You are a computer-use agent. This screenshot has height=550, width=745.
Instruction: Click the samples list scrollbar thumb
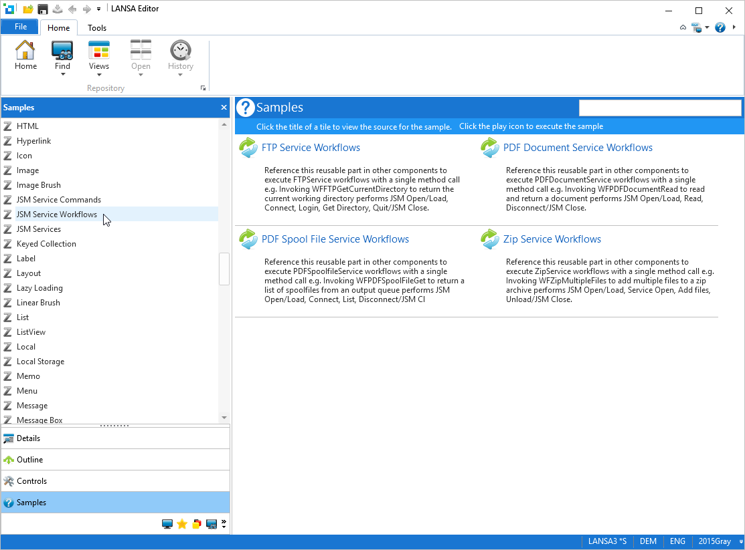point(224,269)
